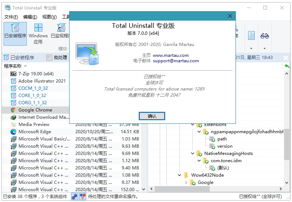Close the details panel with white X
292x202 pixels.
point(286,58)
